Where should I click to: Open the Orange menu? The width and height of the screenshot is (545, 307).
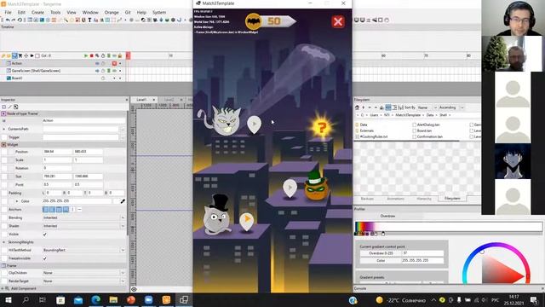[112, 12]
